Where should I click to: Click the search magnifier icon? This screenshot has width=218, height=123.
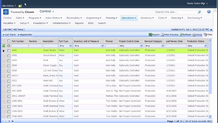tap(199, 12)
